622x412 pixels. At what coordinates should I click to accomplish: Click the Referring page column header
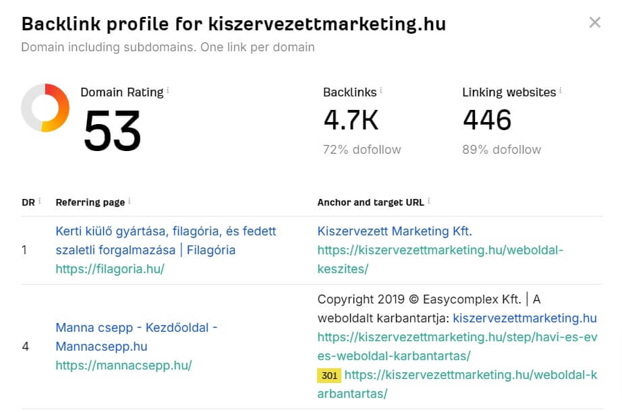click(x=90, y=202)
